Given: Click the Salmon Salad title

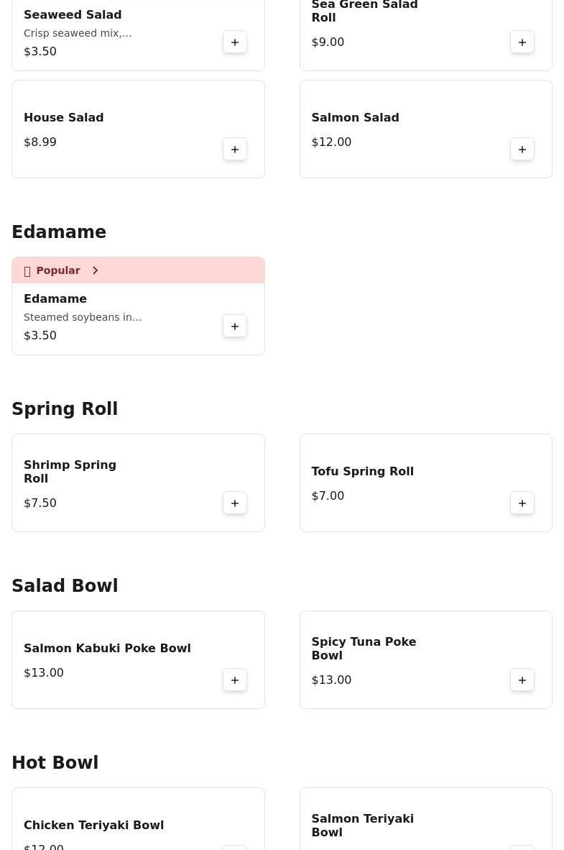Looking at the screenshot, I should click(355, 118).
